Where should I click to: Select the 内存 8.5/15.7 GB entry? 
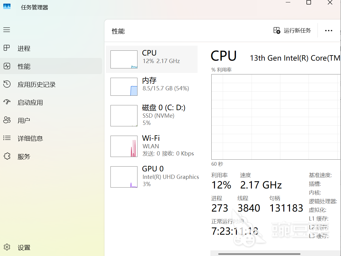(152, 86)
